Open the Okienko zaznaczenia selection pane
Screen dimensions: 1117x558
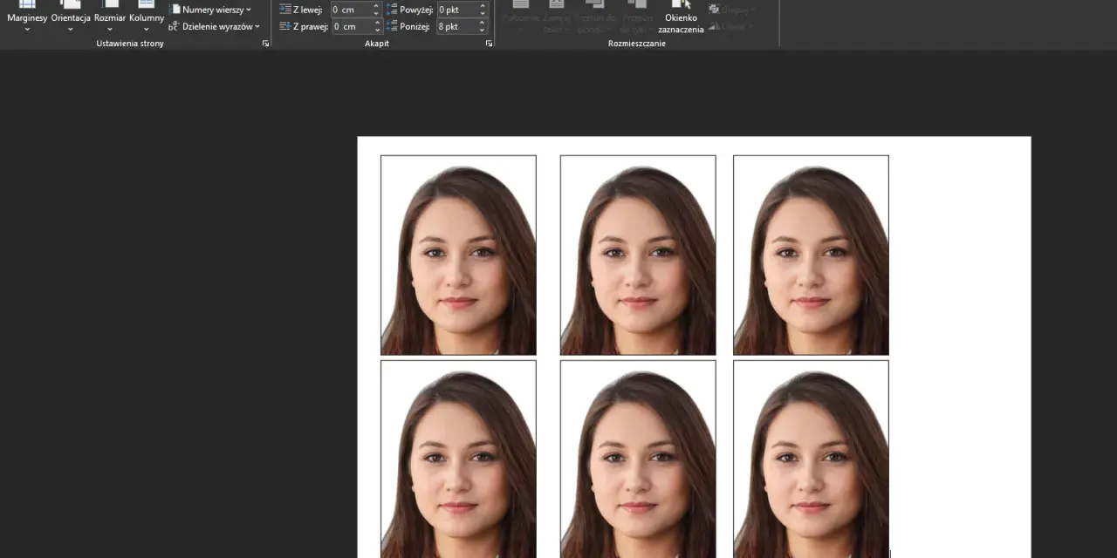(x=681, y=17)
